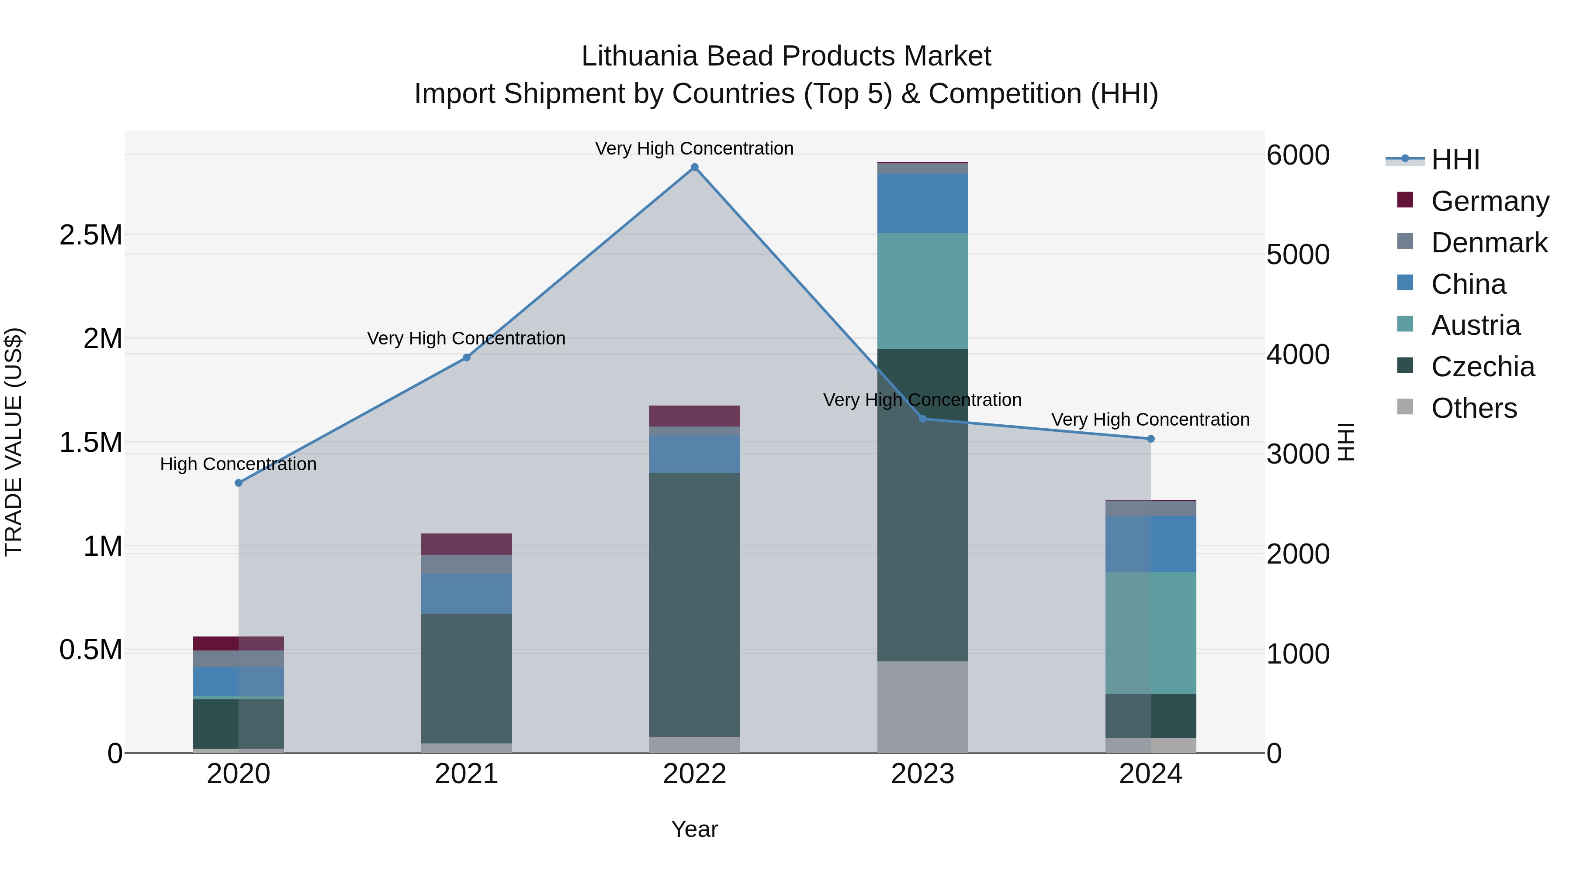Click the 'Year' x-axis title
The height and width of the screenshot is (884, 1573).
[x=694, y=830]
